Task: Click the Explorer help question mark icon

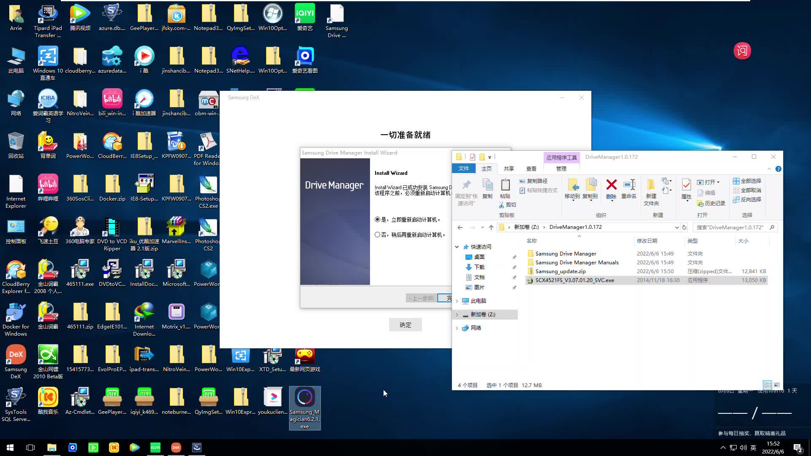Action: (x=778, y=169)
